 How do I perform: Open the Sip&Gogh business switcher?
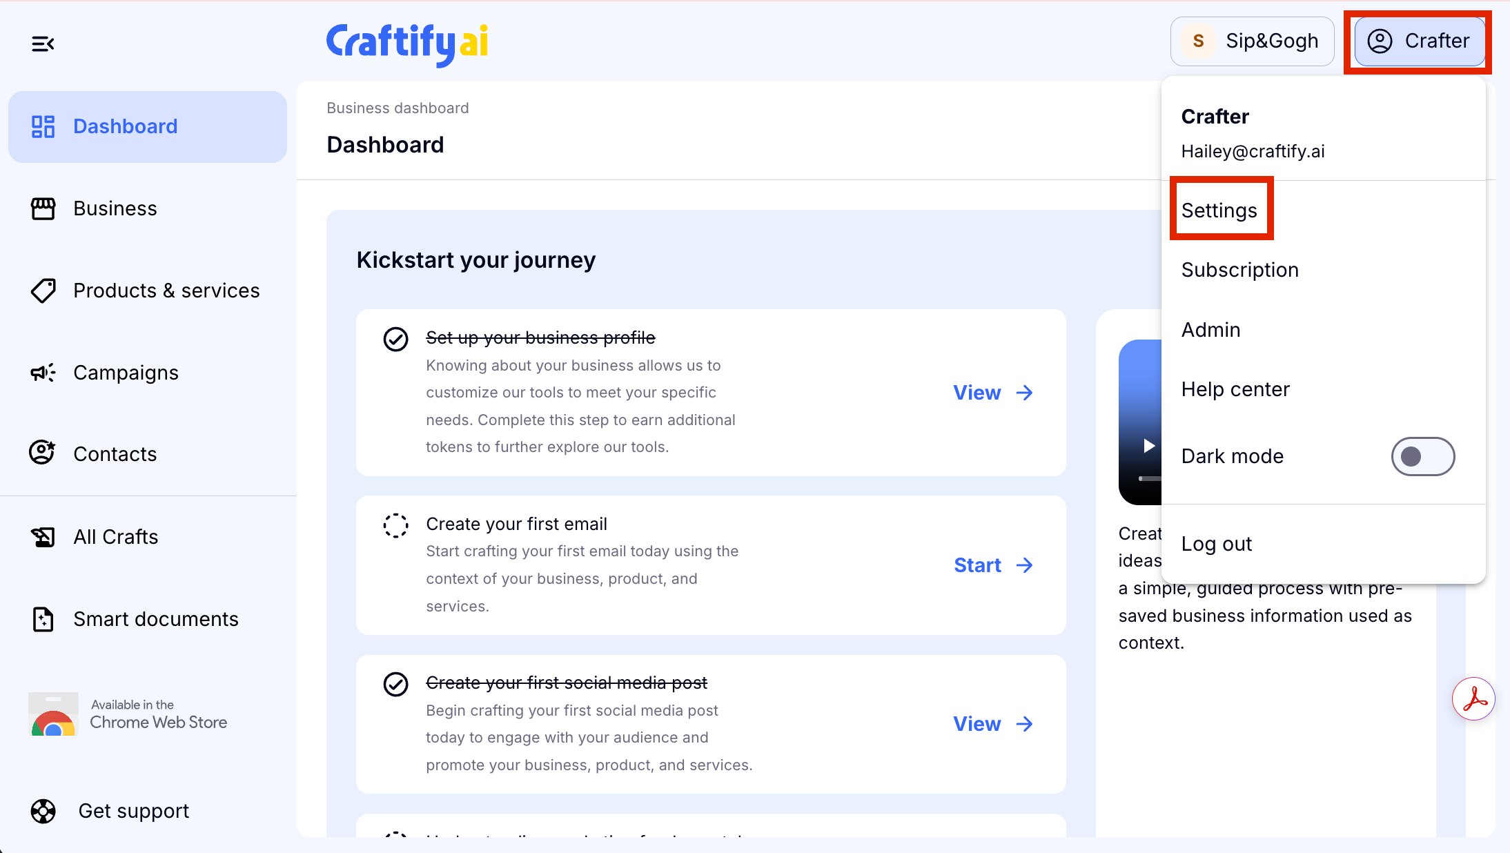[x=1252, y=41]
